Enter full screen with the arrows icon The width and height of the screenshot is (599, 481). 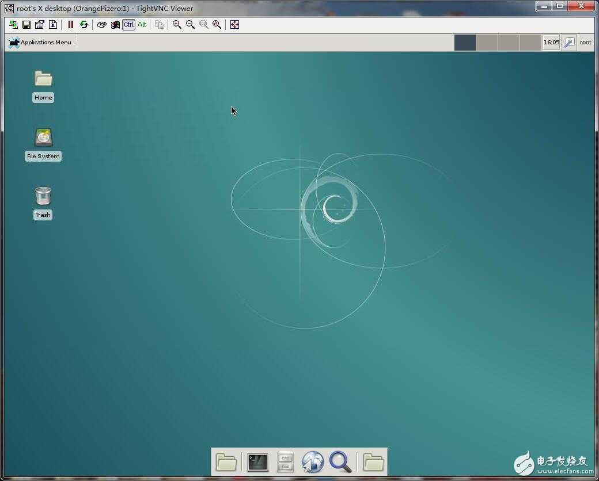coord(234,25)
